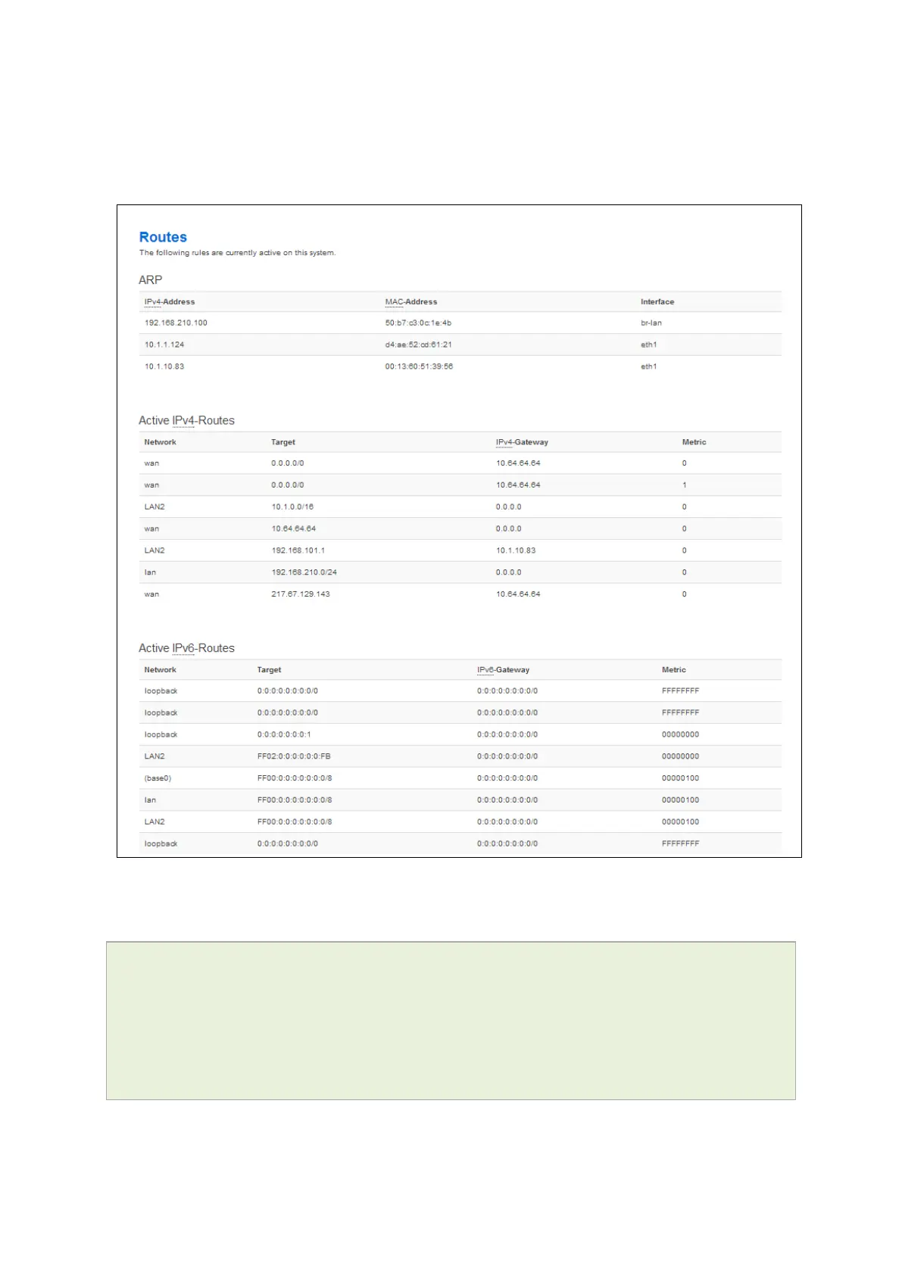
Task: Select route target 192.168.210.0/24
Action: tap(304, 572)
